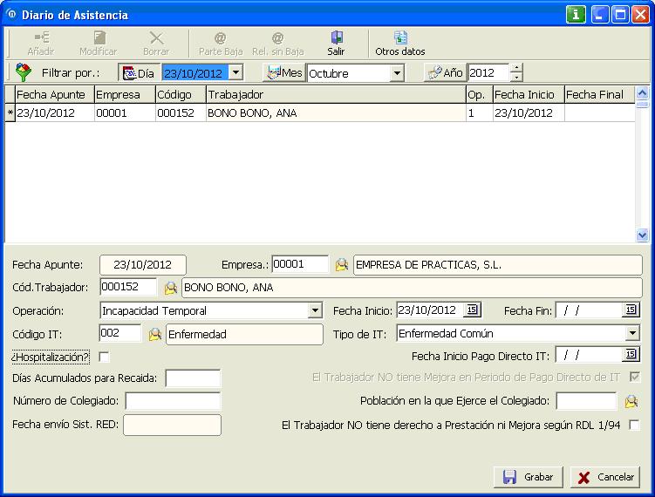Toggle the ¿Hospitalización? checkbox
Screen dimensions: 655x497
click(104, 357)
